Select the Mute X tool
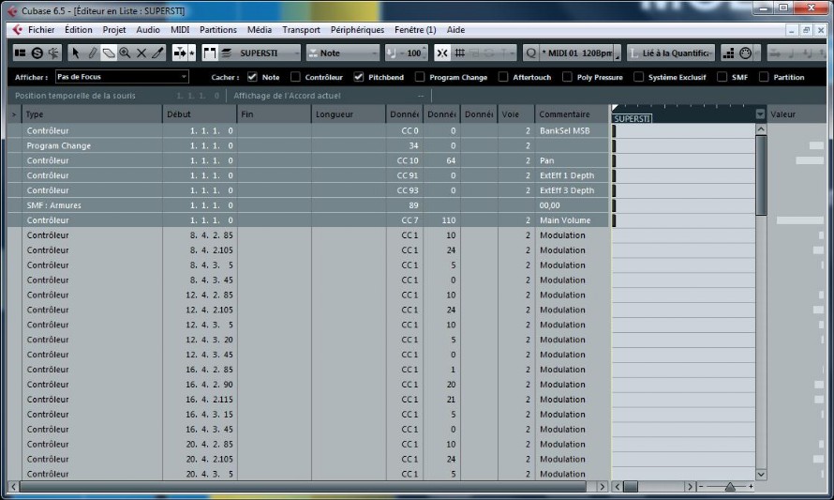The width and height of the screenshot is (834, 500). point(141,53)
